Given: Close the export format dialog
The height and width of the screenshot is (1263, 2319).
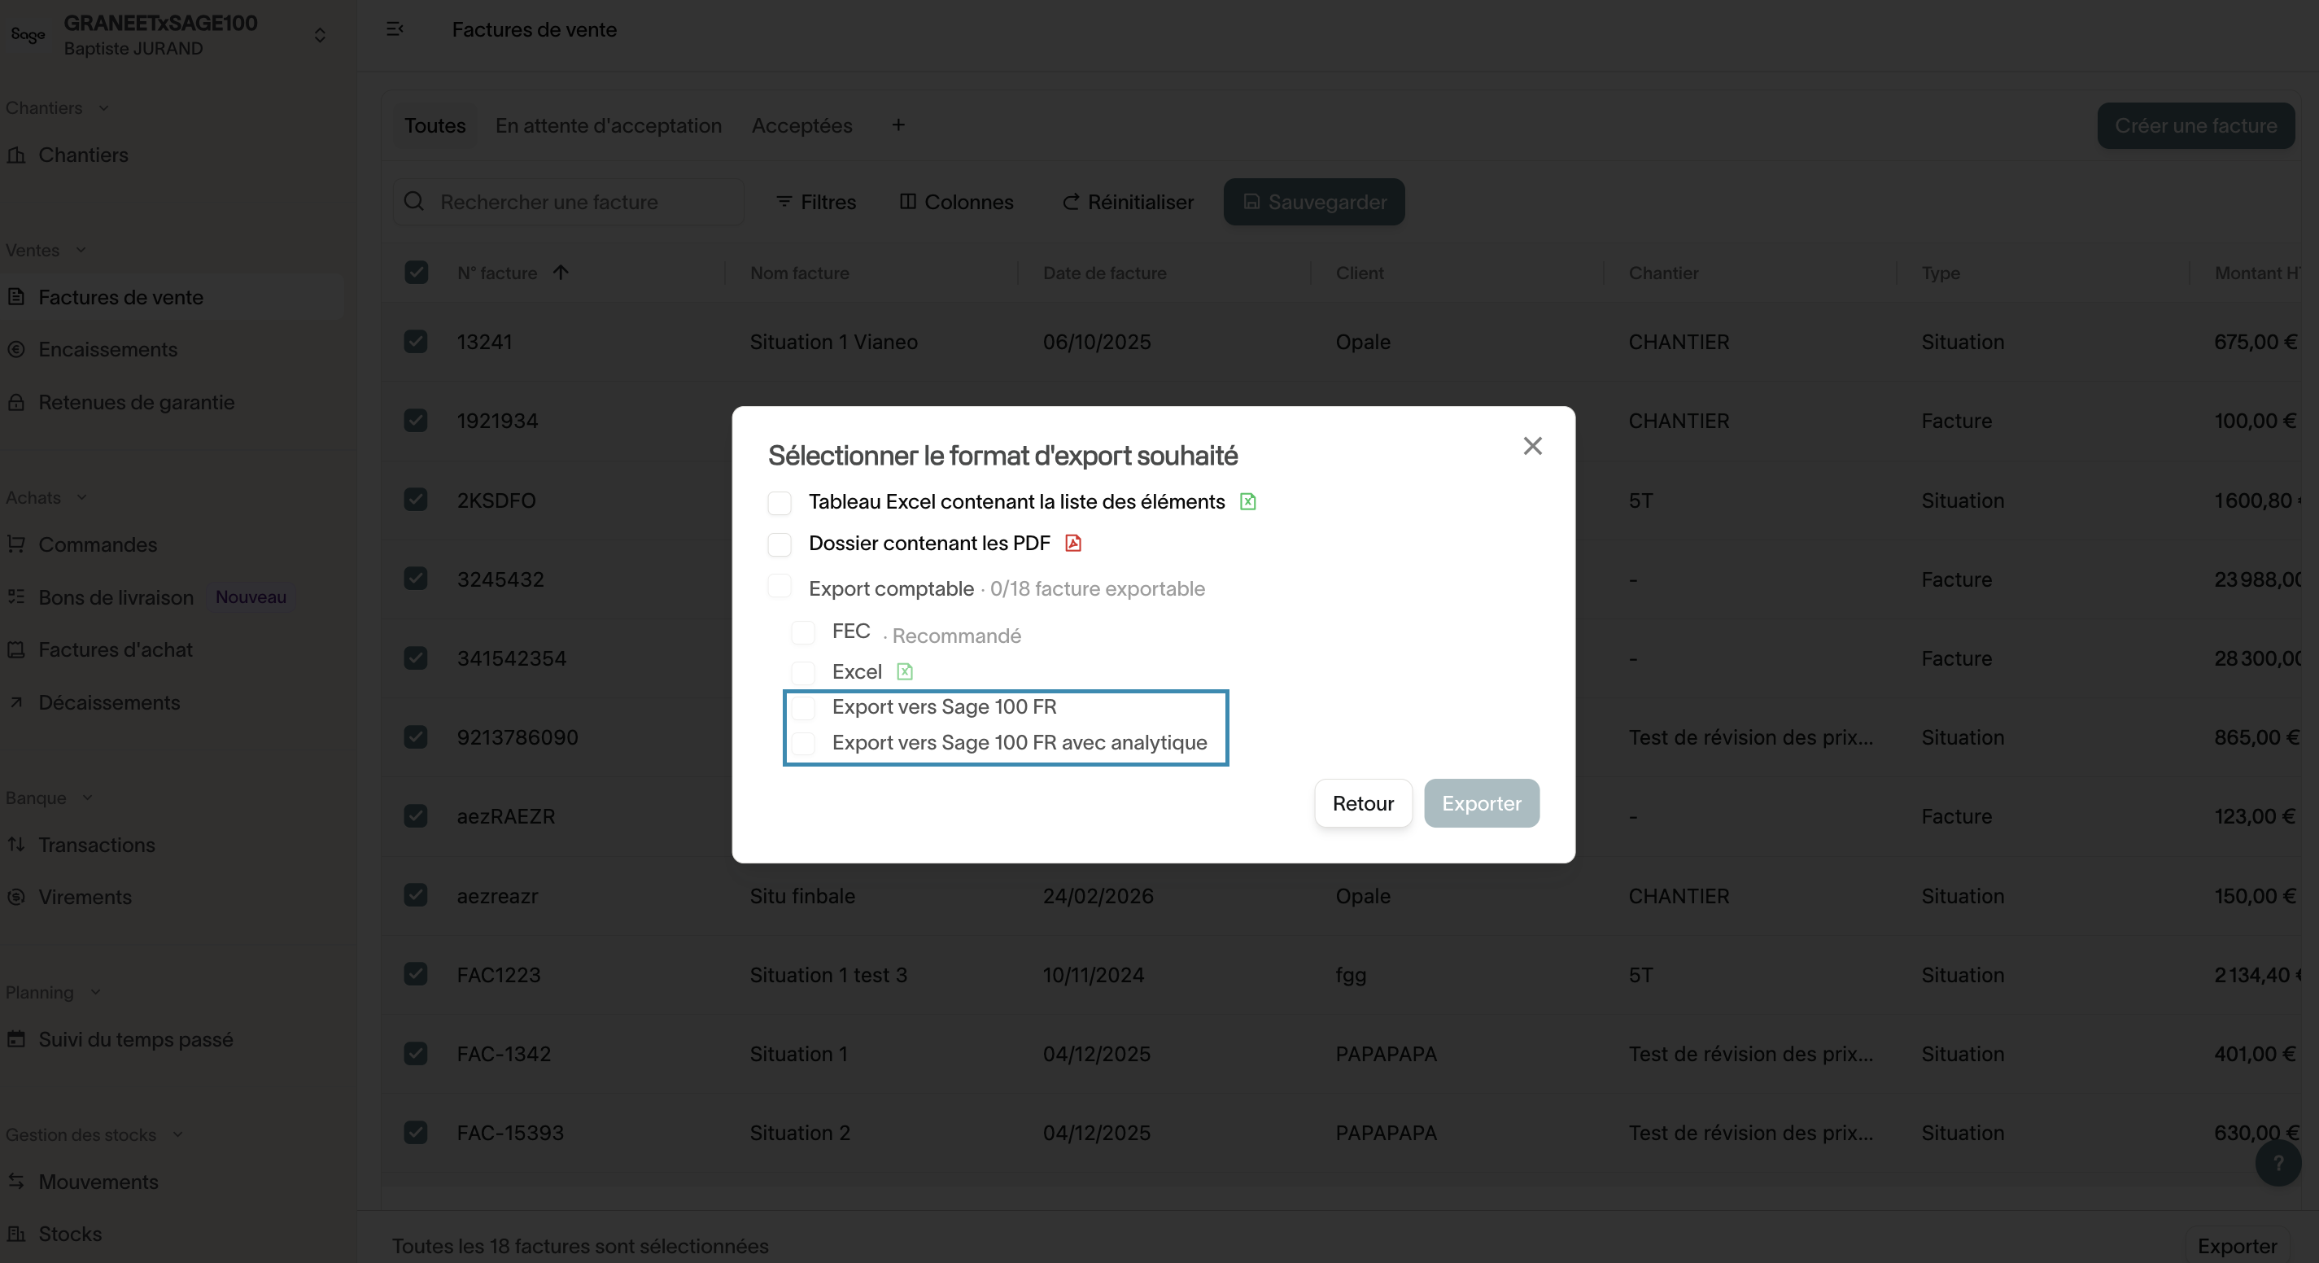Looking at the screenshot, I should pos(1532,446).
